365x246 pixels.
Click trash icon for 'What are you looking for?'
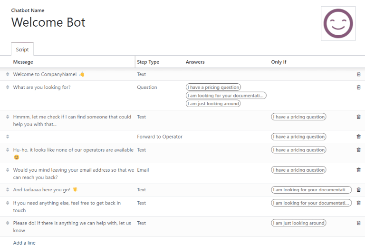pyautogui.click(x=358, y=87)
